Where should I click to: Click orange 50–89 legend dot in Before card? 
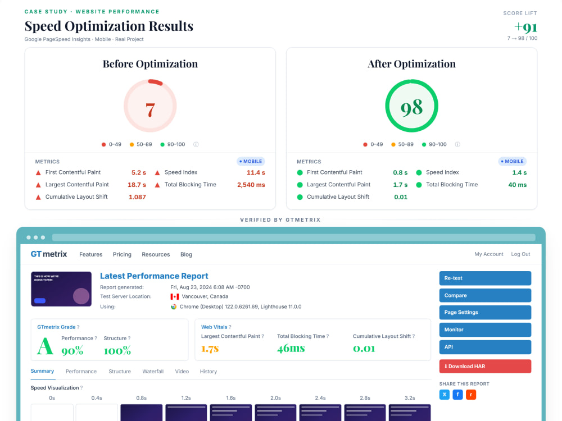click(x=132, y=145)
